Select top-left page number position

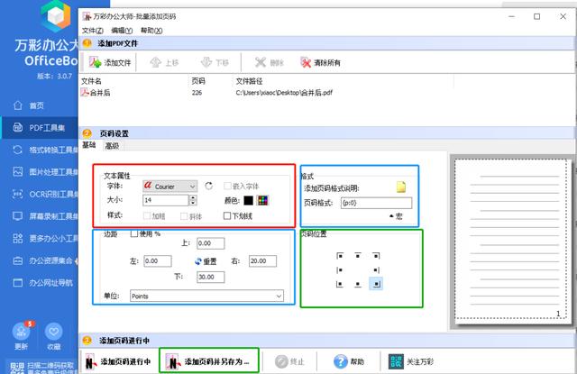point(340,255)
